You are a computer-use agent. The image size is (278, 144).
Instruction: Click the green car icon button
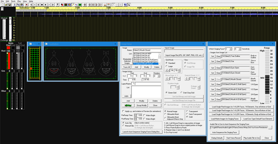(128, 105)
